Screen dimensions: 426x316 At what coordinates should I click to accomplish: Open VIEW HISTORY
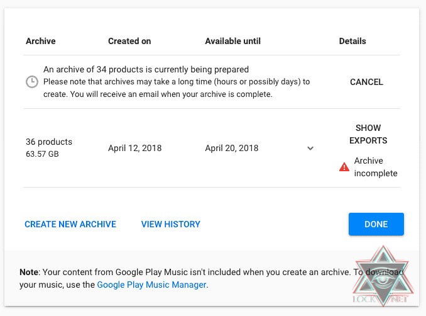[x=170, y=224]
